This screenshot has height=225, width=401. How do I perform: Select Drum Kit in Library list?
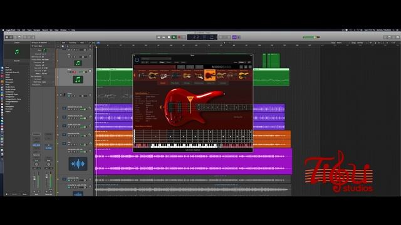pos(8,70)
